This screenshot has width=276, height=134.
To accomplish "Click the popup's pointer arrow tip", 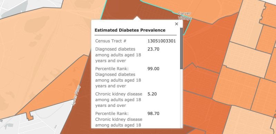I will (137, 17).
